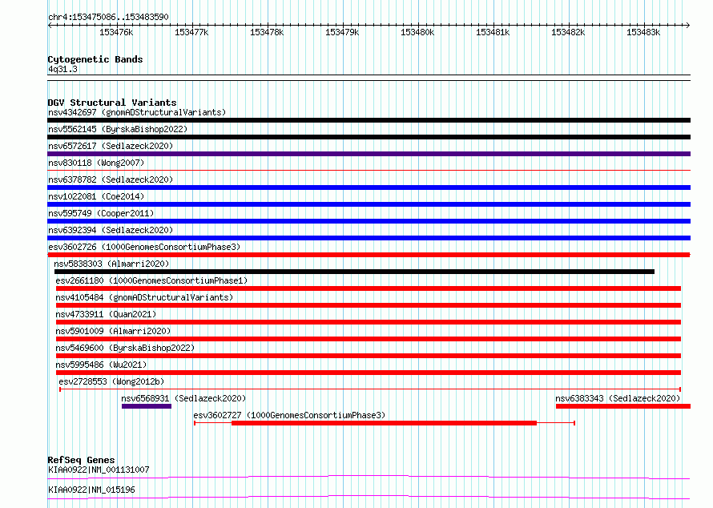Click the red bar under nsv5901009

(369, 339)
